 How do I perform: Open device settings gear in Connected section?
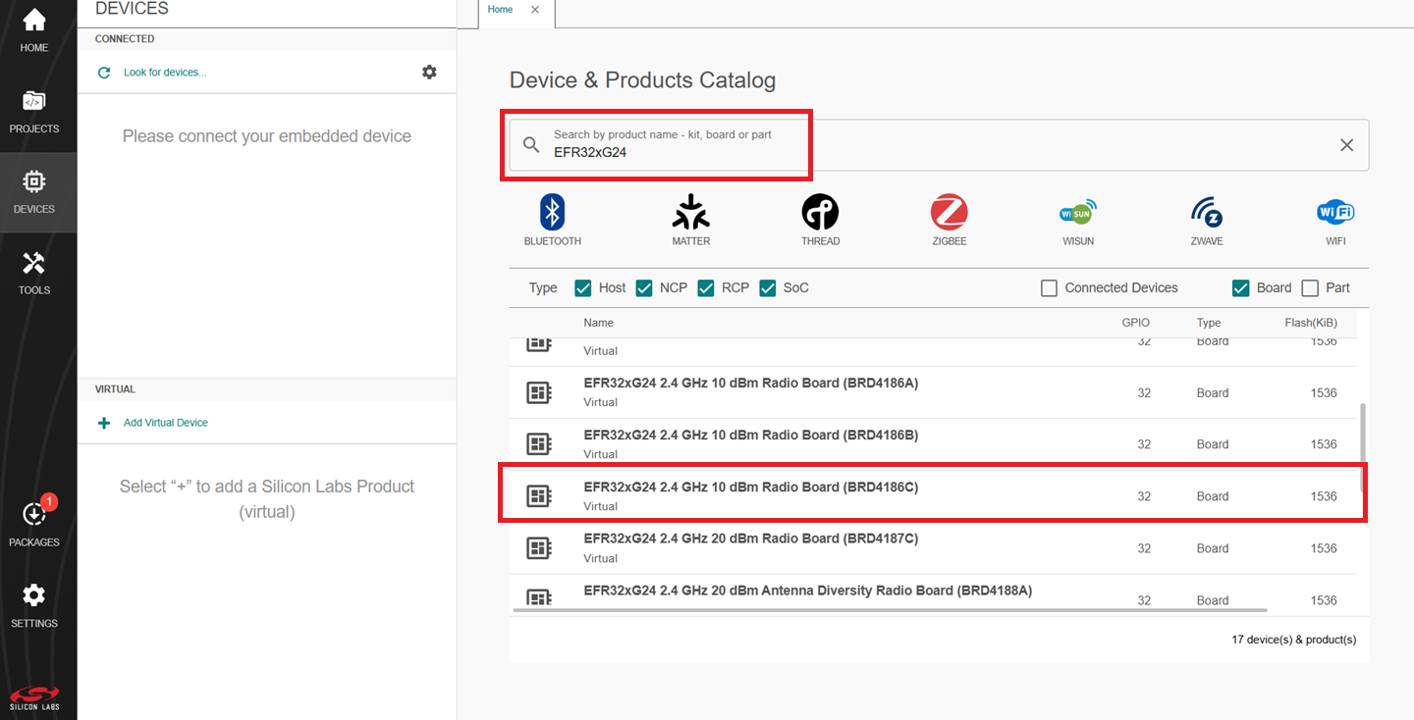pos(429,72)
